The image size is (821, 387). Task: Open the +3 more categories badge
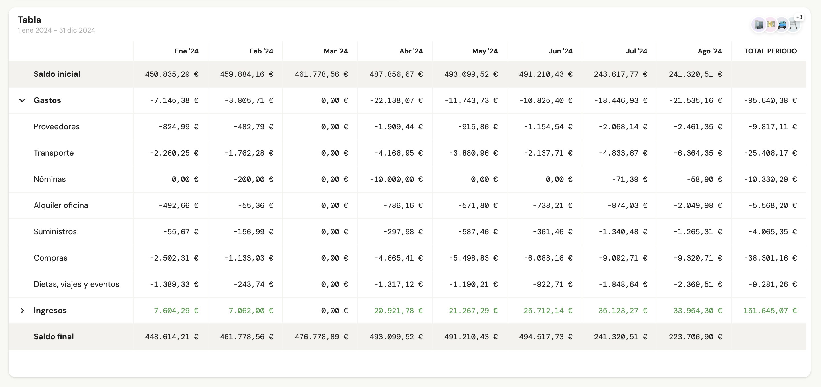coord(799,17)
